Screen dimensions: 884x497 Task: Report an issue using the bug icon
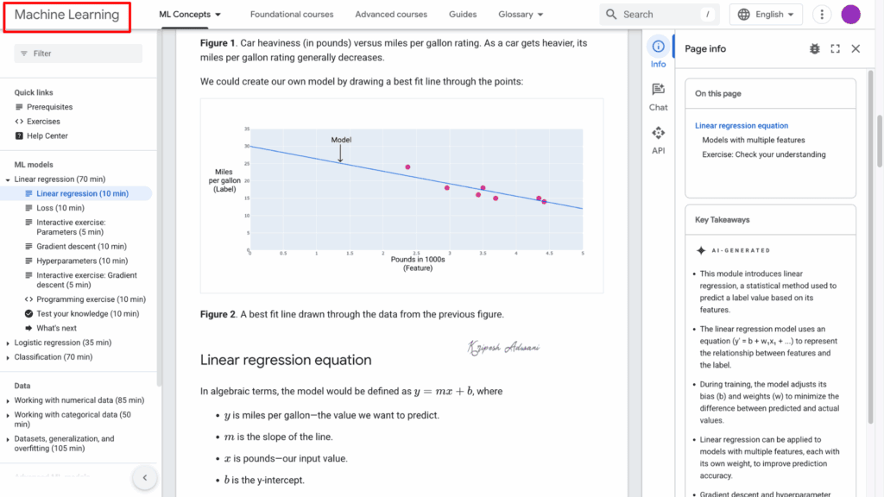[814, 48]
